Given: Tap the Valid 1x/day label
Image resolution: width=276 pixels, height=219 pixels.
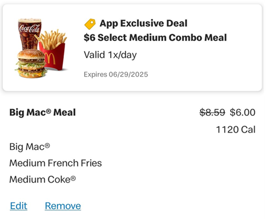Looking at the screenshot, I should point(110,55).
